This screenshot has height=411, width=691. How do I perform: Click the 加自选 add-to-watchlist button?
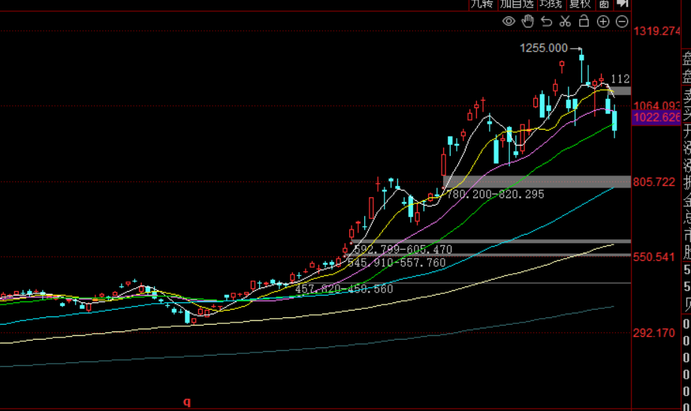517,4
